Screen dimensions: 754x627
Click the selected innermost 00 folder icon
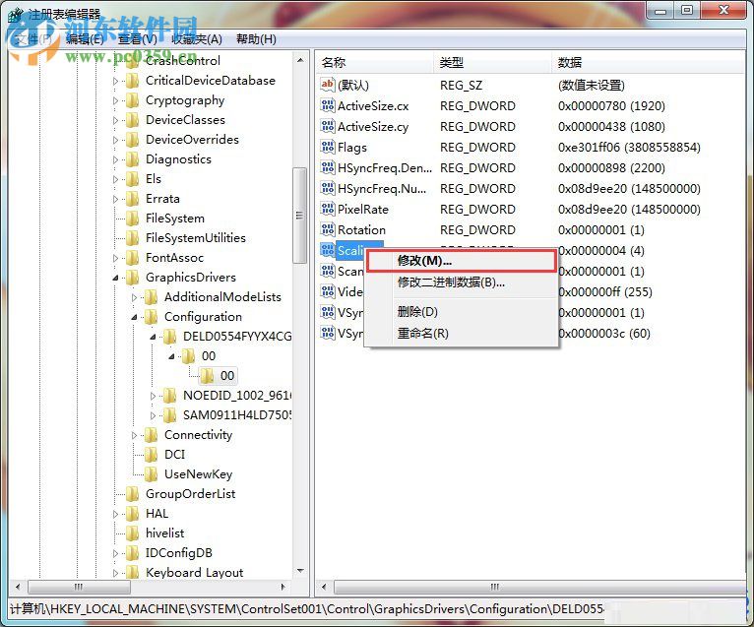[x=208, y=376]
